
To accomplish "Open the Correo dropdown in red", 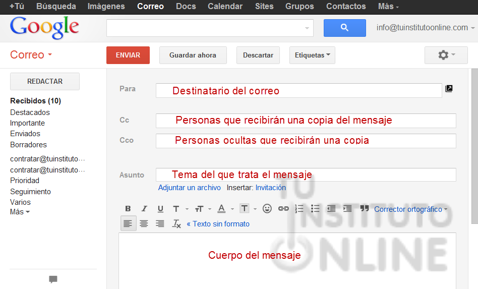I will click(31, 55).
